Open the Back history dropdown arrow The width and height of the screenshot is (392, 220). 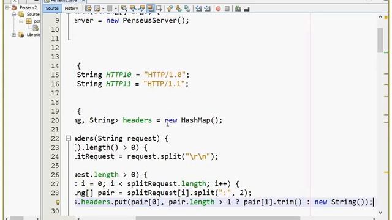(103, 9)
